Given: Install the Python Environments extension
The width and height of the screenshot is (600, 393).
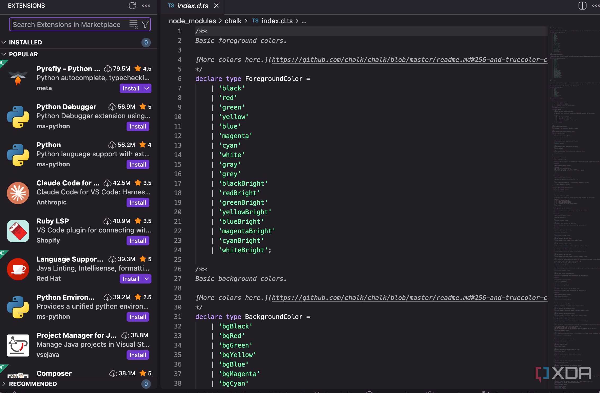Looking at the screenshot, I should [138, 317].
